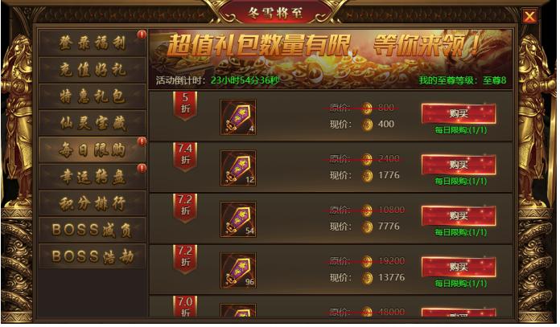Screen dimensions: 560x327
Task: Open the 幸运转盘 tab
Action: pos(93,177)
